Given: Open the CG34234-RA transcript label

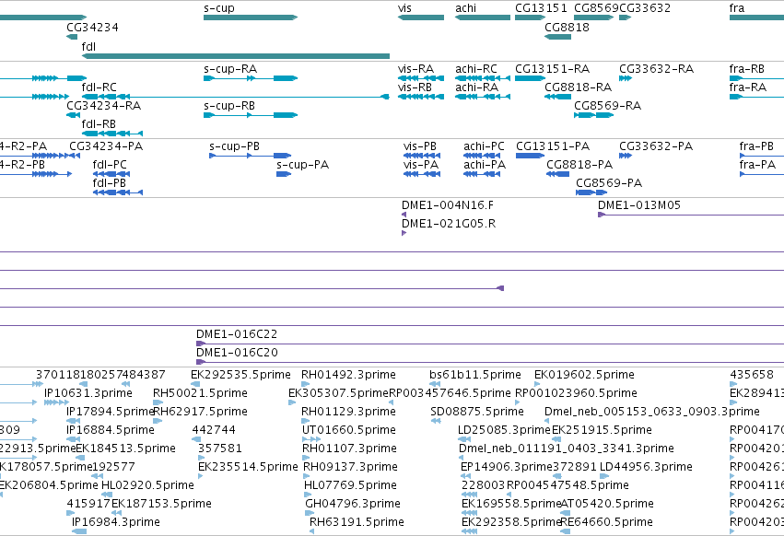Looking at the screenshot, I should coord(103,106).
